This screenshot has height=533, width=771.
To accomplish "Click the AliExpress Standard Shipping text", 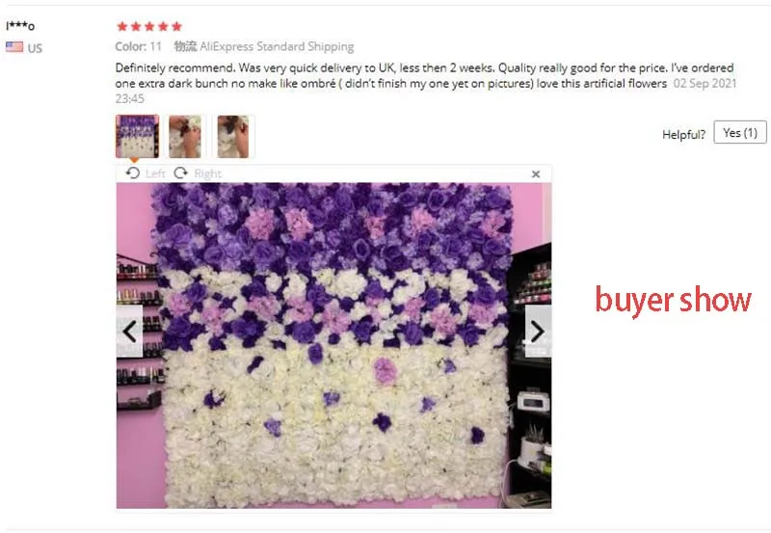I will point(277,46).
